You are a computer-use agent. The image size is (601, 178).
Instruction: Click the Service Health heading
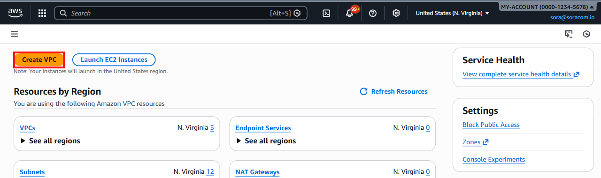pyautogui.click(x=493, y=60)
